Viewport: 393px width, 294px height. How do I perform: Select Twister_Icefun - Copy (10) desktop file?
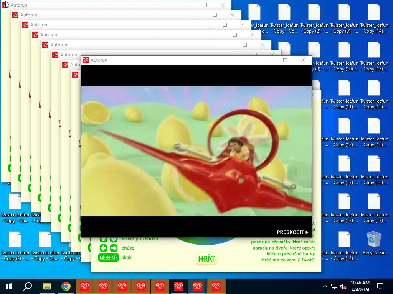point(344,57)
